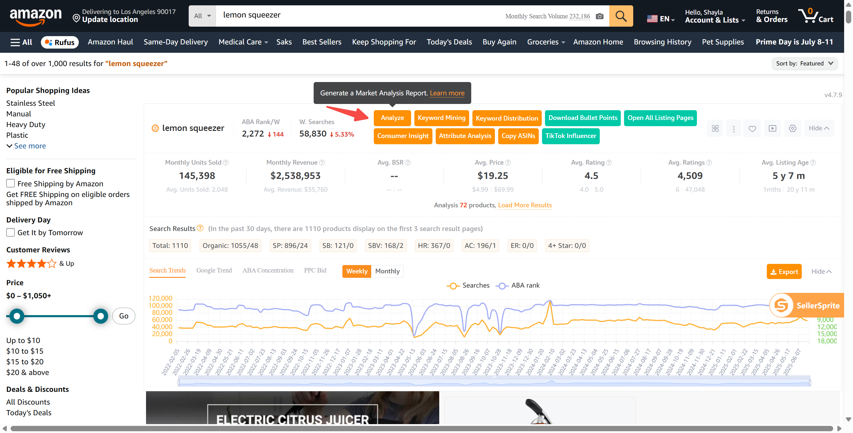Check Free Shipping by Amazon

point(11,183)
